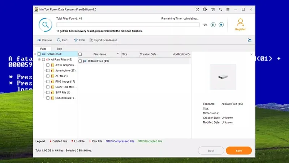Click the scan progress bar
Screen dimensions: 289x163
click(128, 25)
